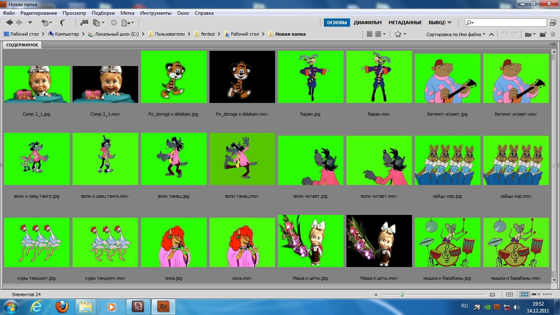Go forward with the right arrow icon

coord(19,23)
